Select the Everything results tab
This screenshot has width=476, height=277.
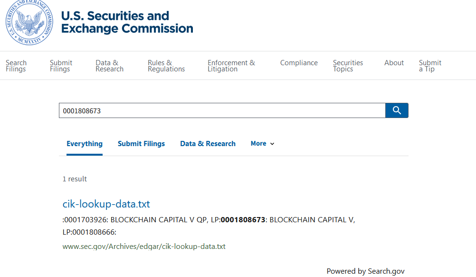tap(85, 144)
